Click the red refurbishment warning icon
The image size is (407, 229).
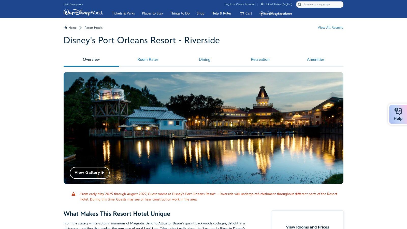[x=74, y=194]
